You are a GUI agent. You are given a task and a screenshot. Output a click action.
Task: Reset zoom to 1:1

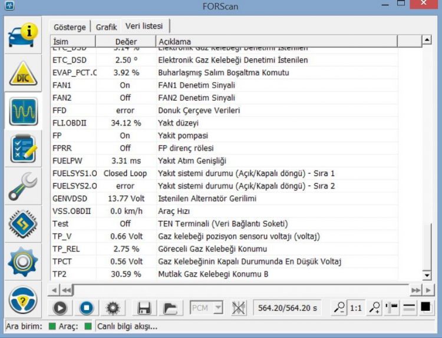tap(356, 307)
